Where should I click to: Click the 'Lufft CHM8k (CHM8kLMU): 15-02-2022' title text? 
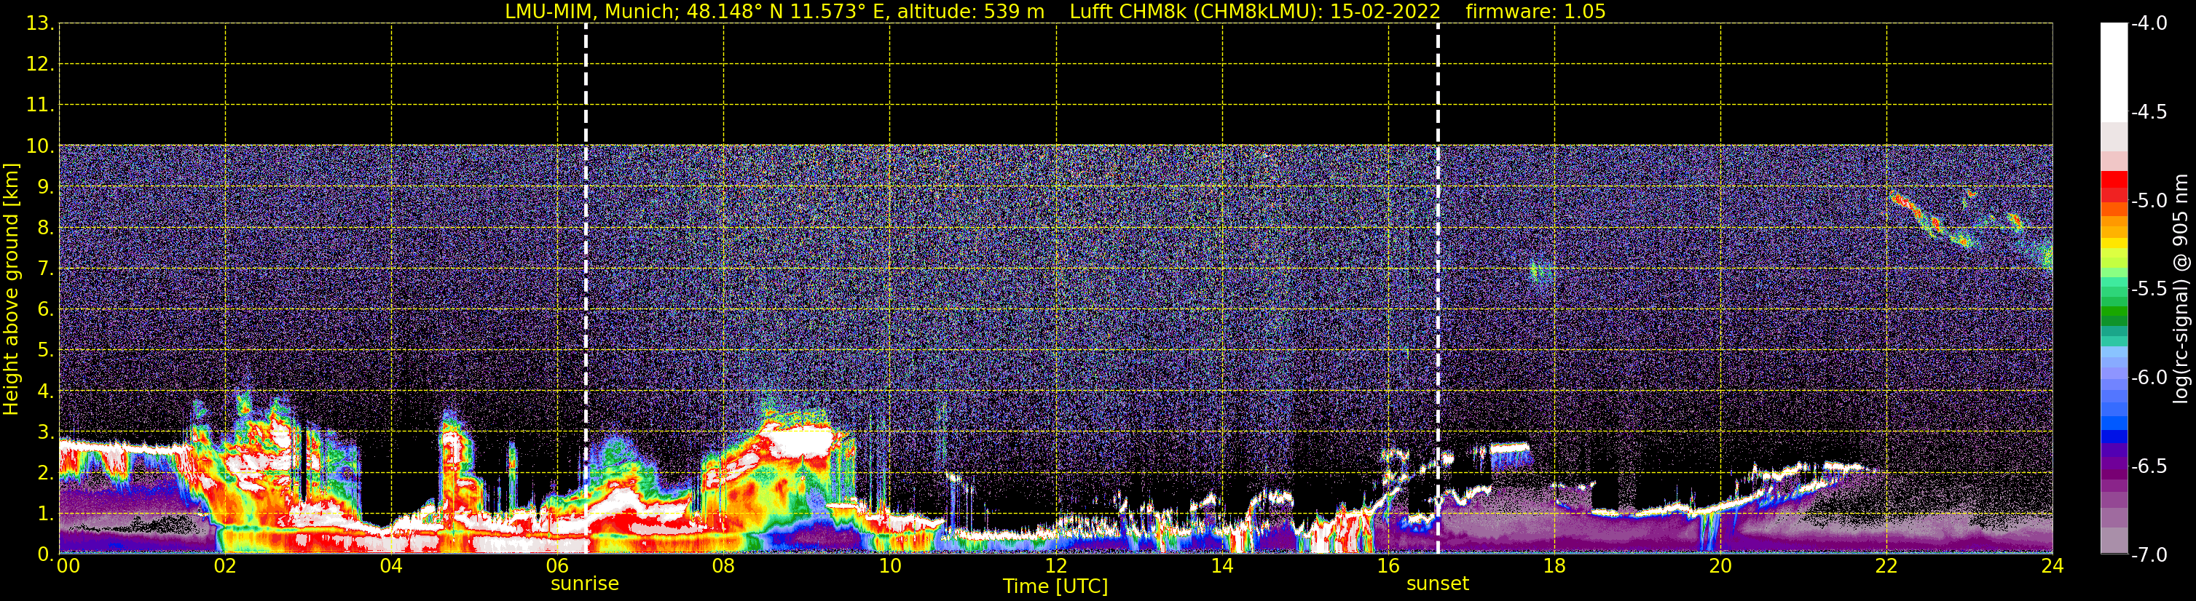click(x=1255, y=12)
